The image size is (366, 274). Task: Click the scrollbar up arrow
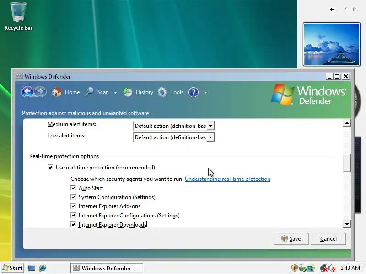[347, 123]
